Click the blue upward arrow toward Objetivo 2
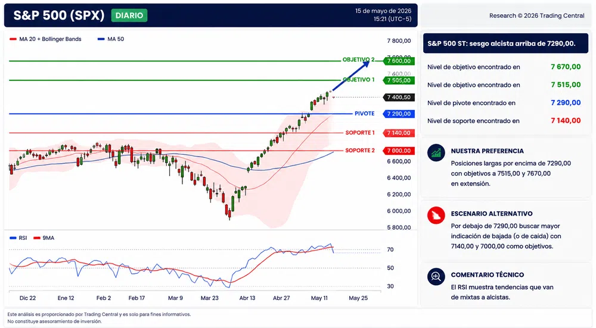Image resolution: width=596 pixels, height=328 pixels. (350, 76)
